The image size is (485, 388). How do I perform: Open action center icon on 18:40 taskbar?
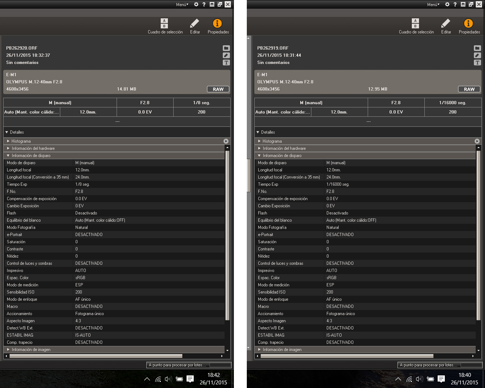[441, 379]
